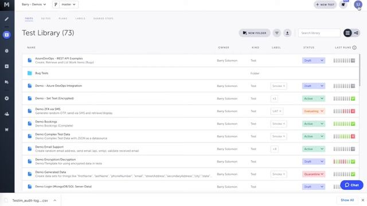Open Draft status dropdown for Demo Azure DevOps Integration
This screenshot has height=206, width=367.
pos(314,86)
